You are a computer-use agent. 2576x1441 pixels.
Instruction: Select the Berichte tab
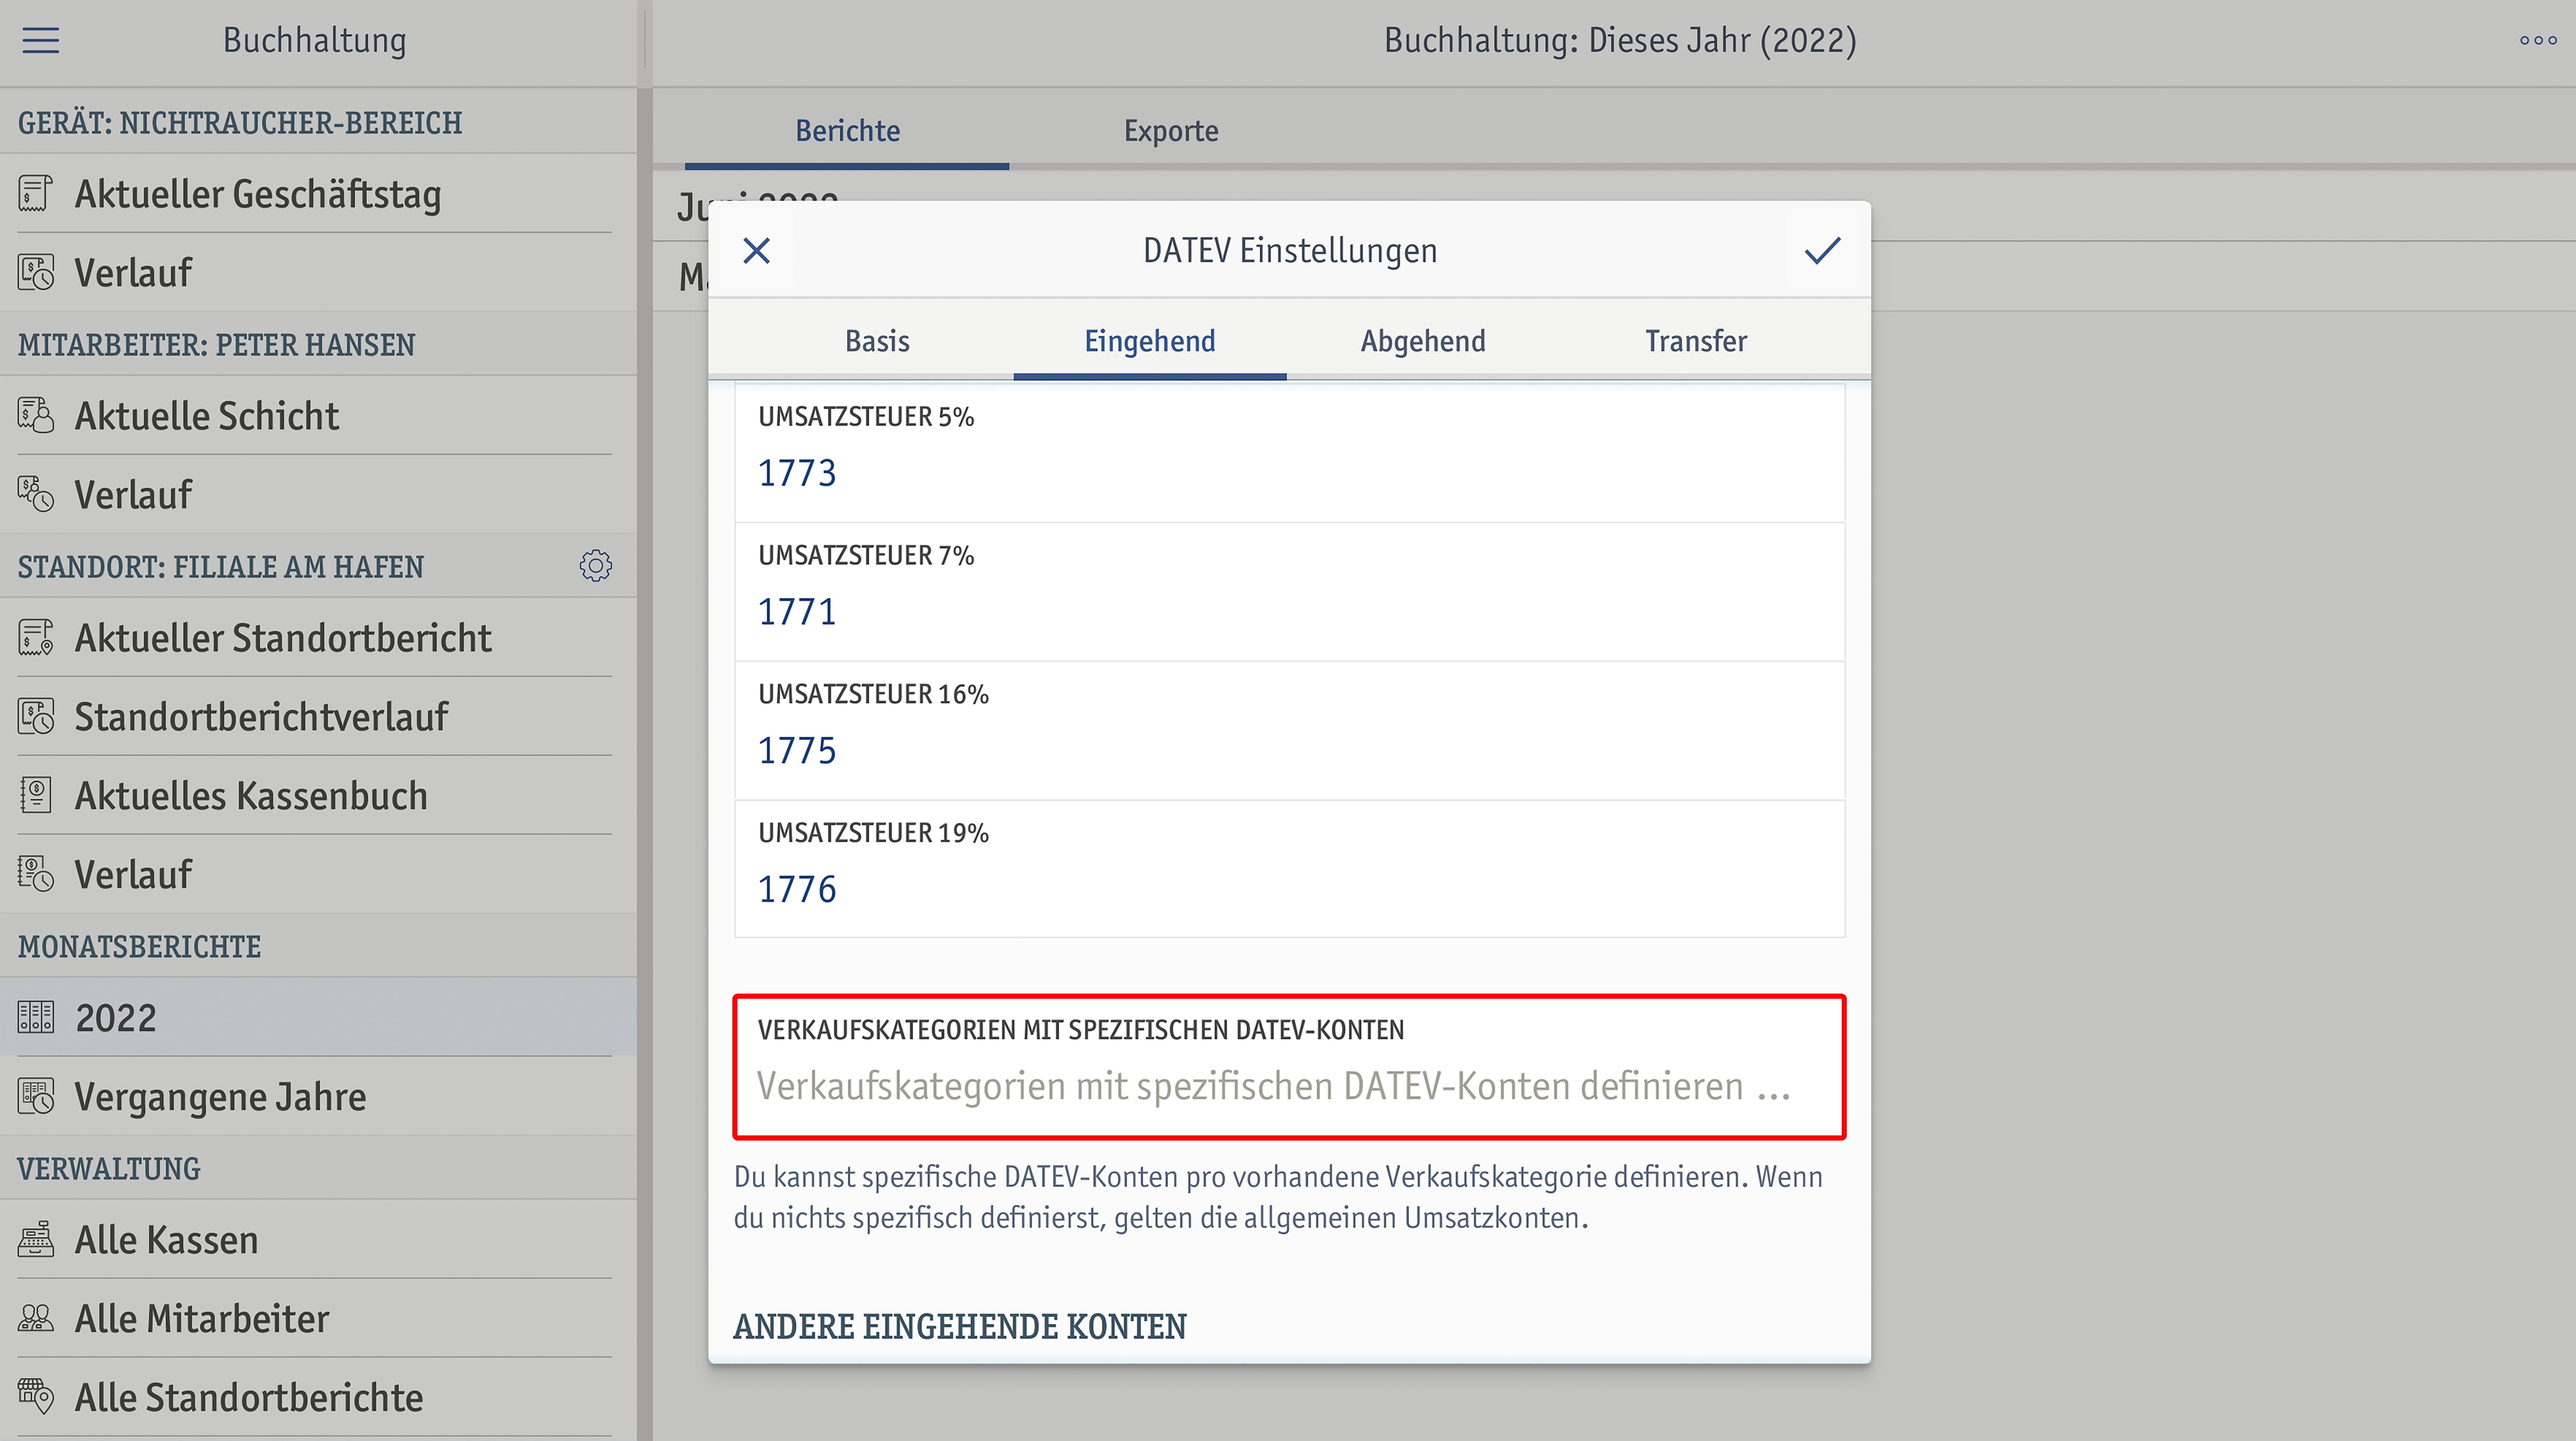click(847, 131)
